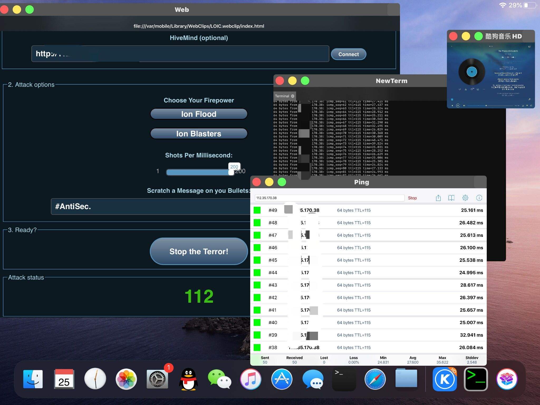540x405 pixels.
Task: Go to previous track in music player
Action: pyautogui.click(x=452, y=105)
